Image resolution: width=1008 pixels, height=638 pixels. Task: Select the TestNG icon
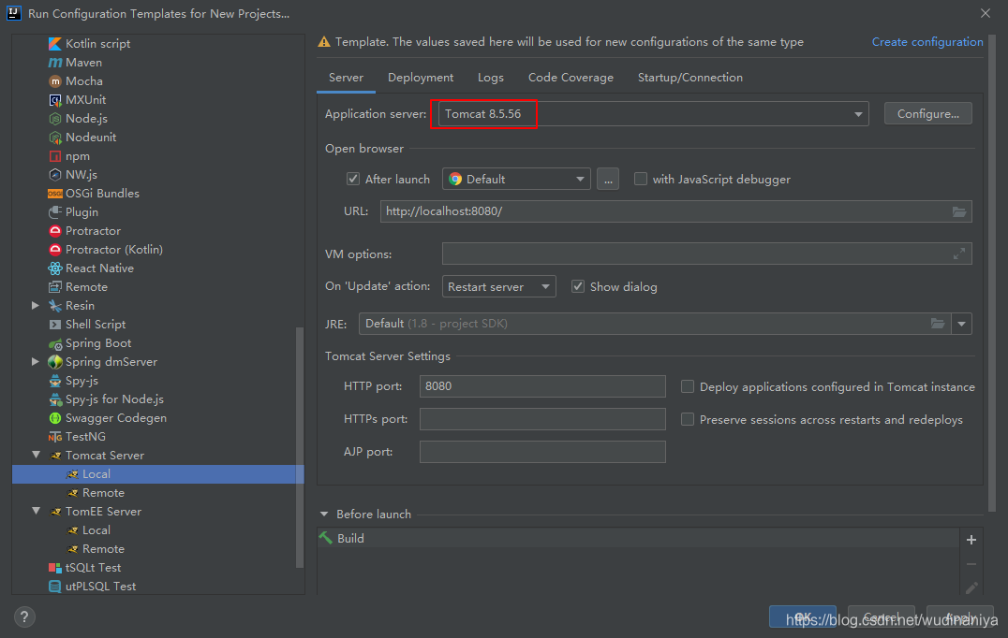coord(55,437)
